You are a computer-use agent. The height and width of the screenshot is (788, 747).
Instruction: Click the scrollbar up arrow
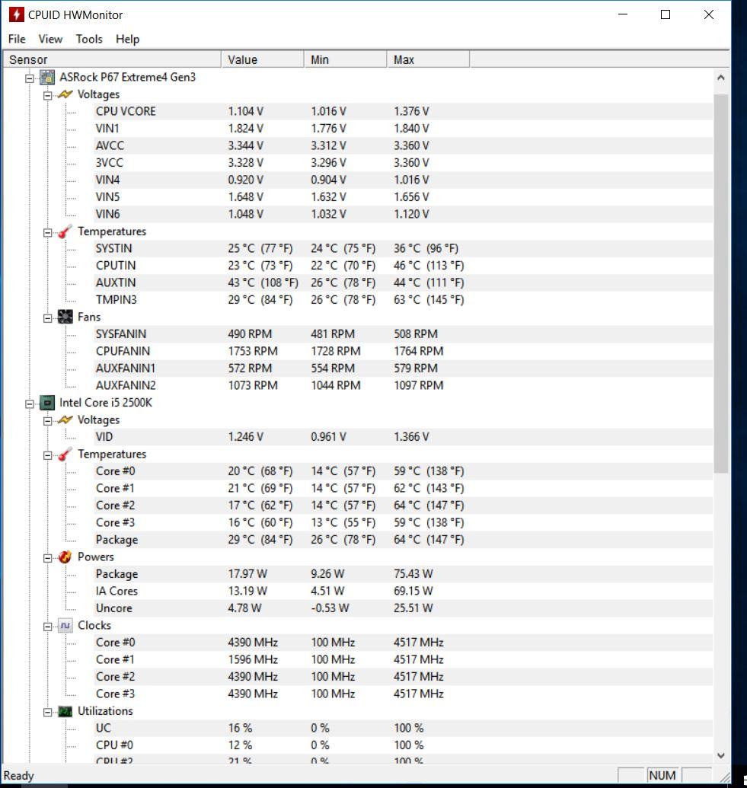(x=721, y=78)
